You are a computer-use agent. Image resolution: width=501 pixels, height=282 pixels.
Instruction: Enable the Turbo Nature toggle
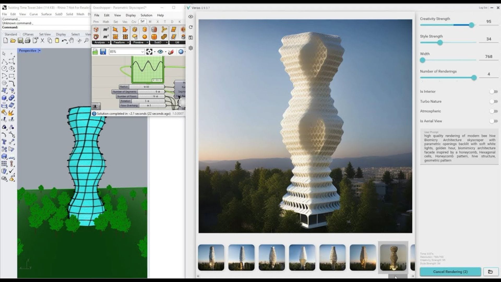click(494, 102)
